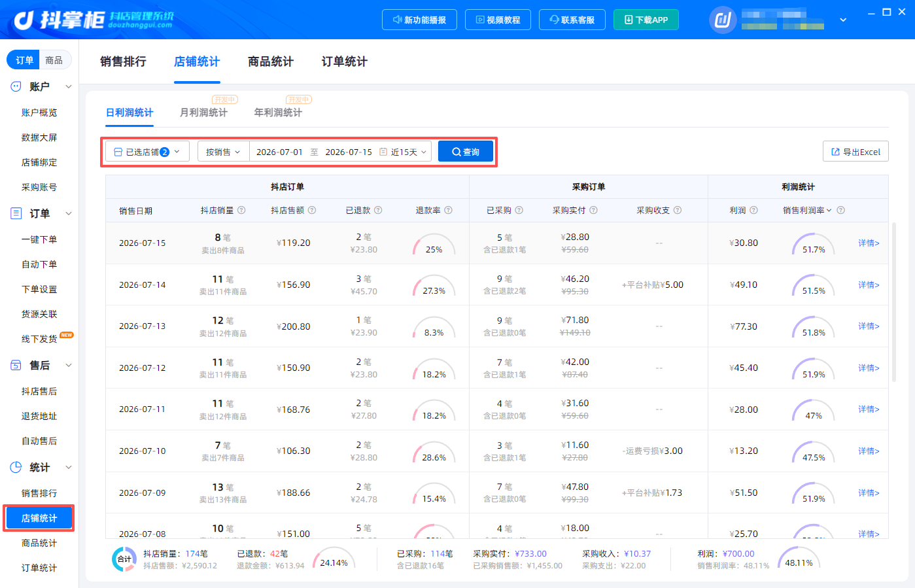Screen dimensions: 915x588
Task: Click help icon next to 利润 header
Action: coord(753,210)
